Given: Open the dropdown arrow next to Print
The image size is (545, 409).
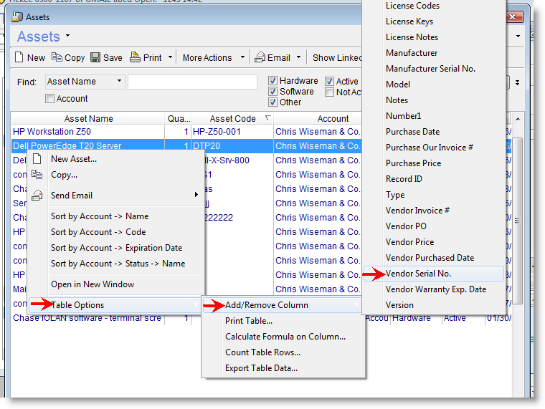Looking at the screenshot, I should click(x=171, y=58).
